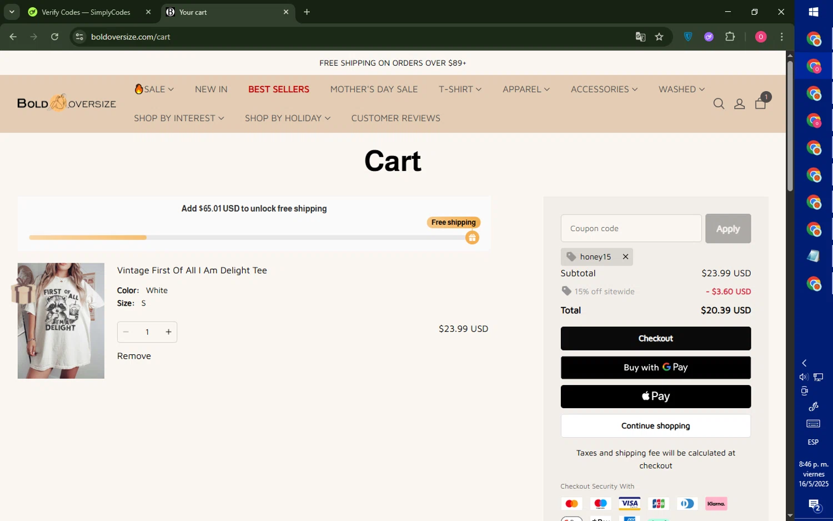
Task: Click the Delight Tee product thumbnail
Action: (x=61, y=321)
